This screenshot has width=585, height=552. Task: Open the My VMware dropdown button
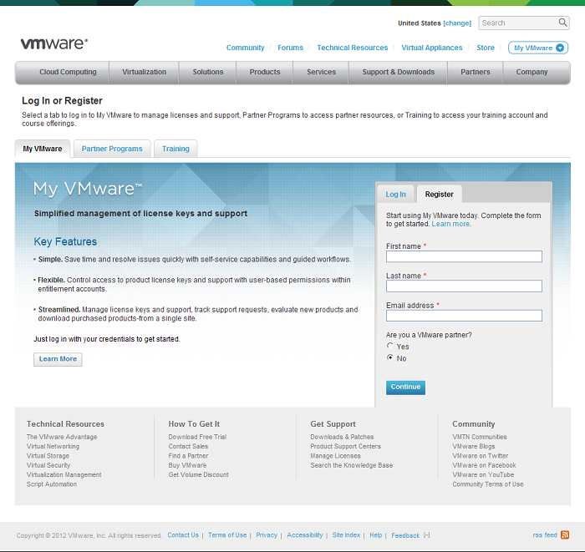(538, 48)
